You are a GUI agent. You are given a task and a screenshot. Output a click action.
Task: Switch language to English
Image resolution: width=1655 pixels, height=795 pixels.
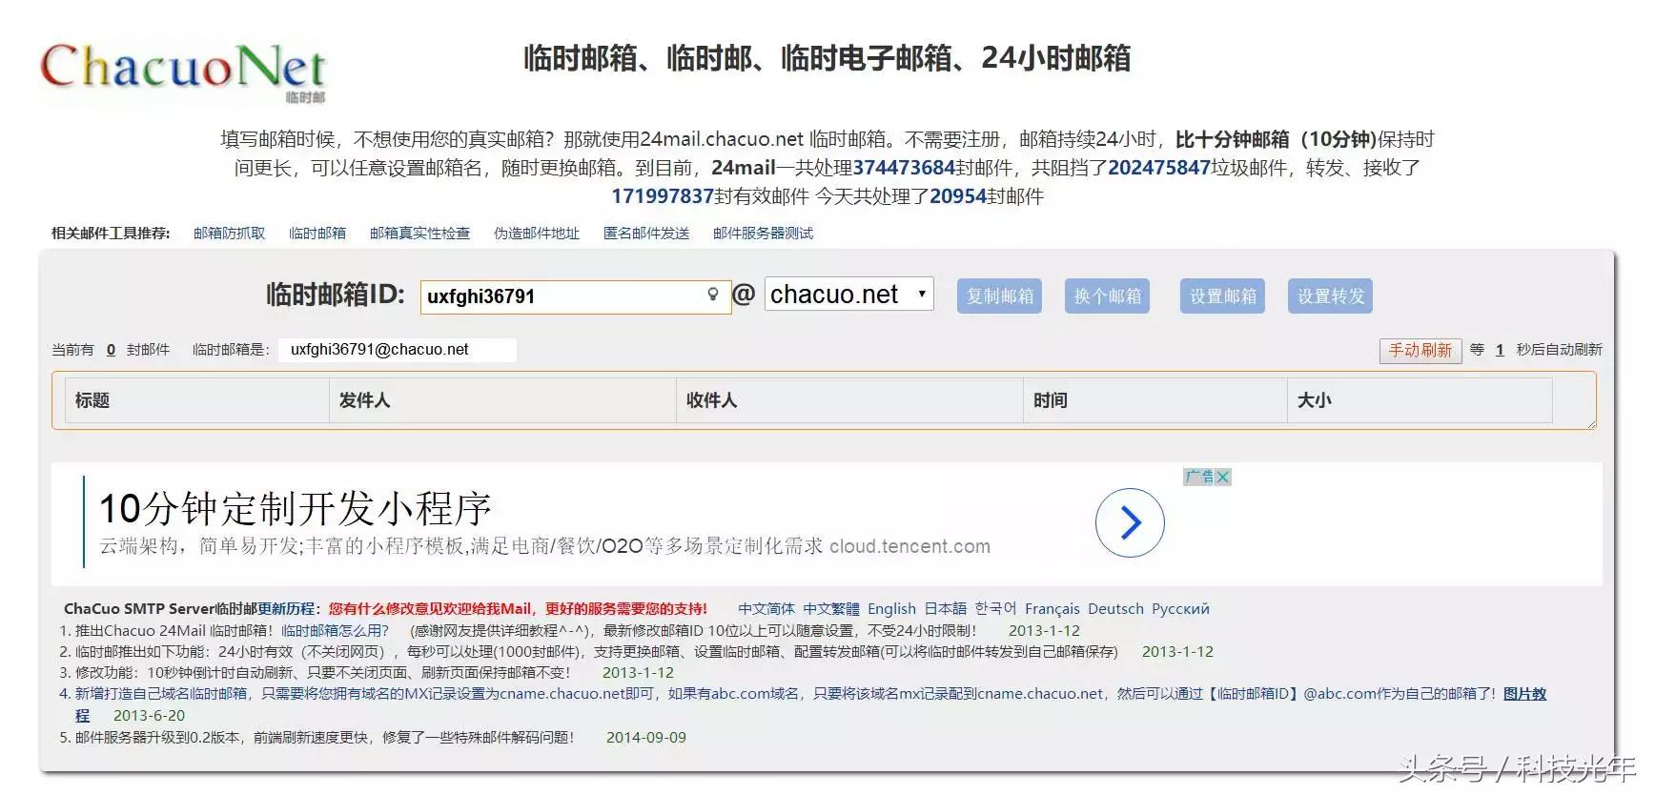[x=891, y=609]
